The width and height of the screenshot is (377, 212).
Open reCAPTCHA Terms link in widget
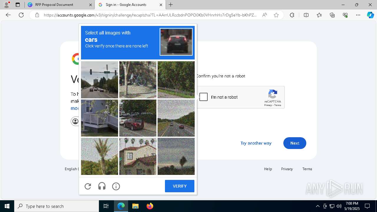278,105
